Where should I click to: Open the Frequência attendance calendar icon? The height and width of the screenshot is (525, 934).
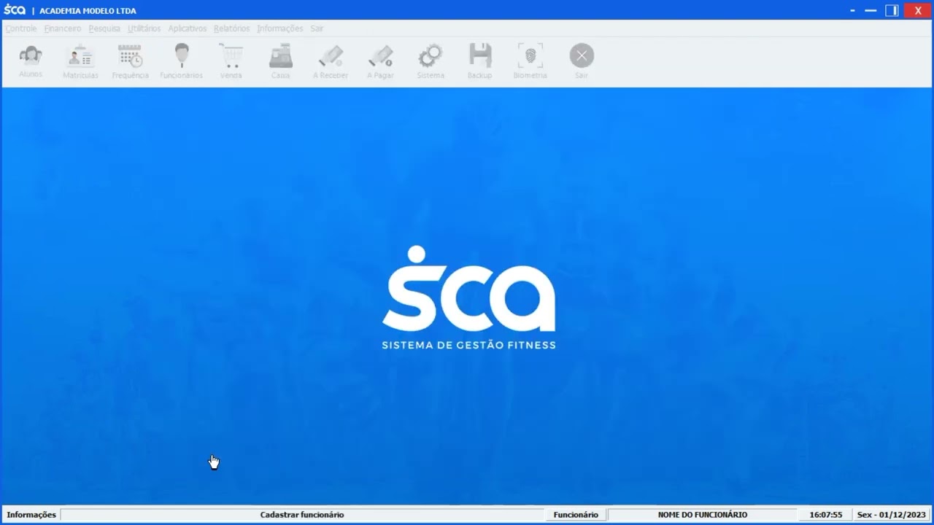130,61
